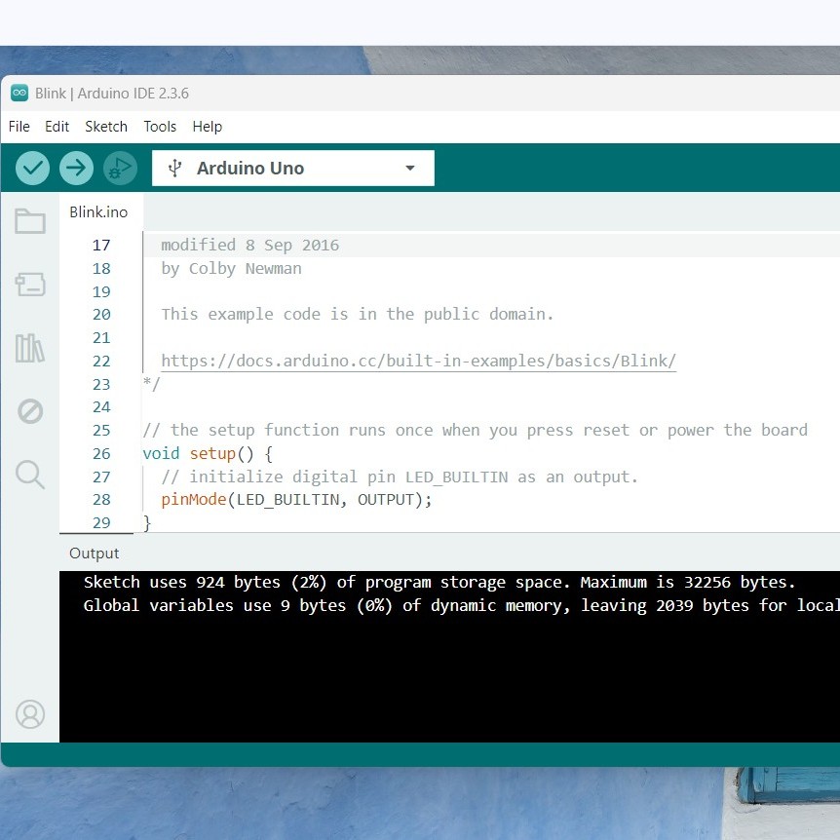Open the Sketch menu
This screenshot has width=840, height=840.
(x=105, y=127)
